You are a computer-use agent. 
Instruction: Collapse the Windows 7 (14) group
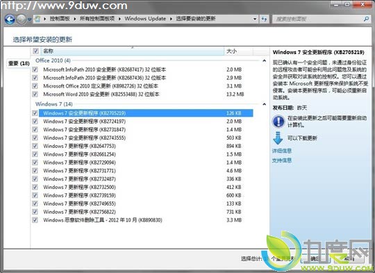(264, 104)
